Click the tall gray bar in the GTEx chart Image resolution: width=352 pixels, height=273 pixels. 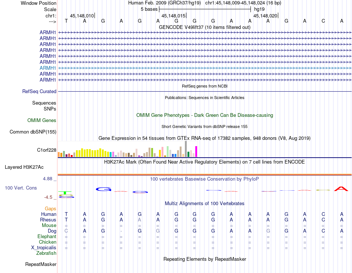pos(186,149)
